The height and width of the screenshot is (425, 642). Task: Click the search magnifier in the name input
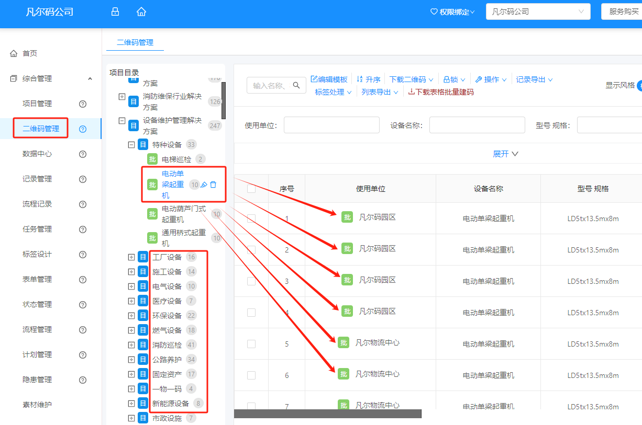tap(296, 85)
